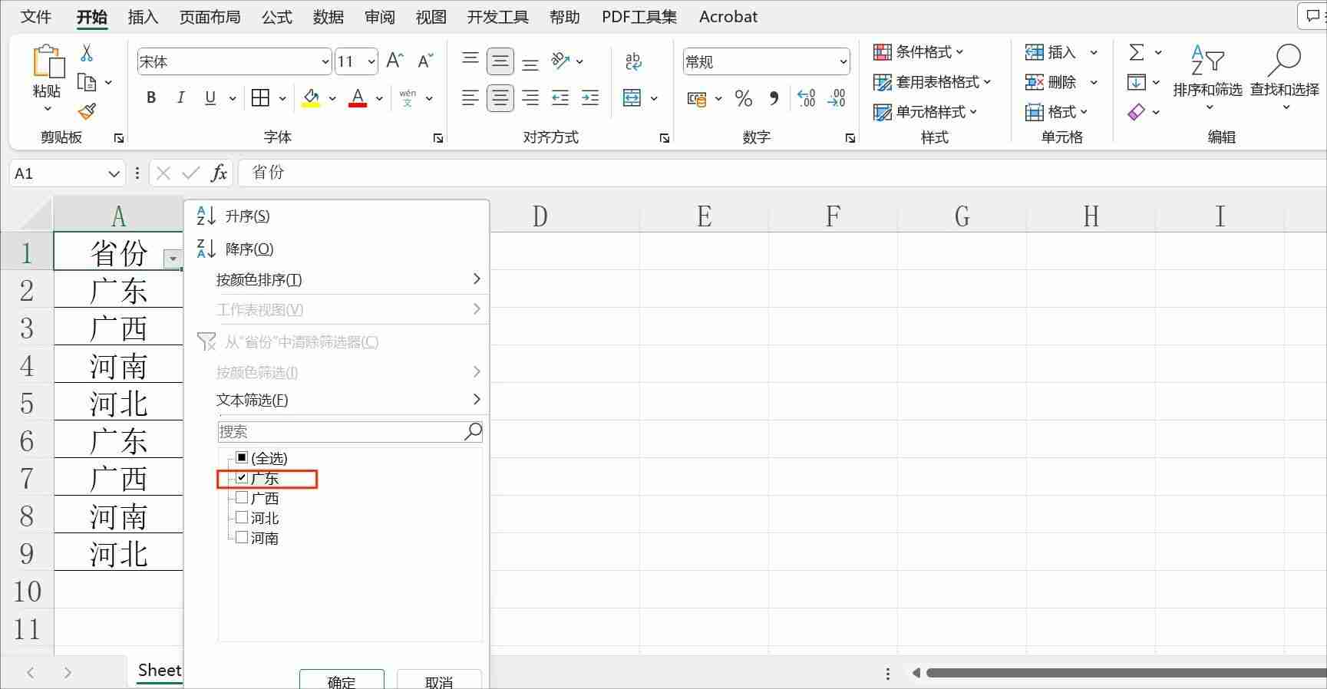Toggle Bold formatting

(151, 97)
